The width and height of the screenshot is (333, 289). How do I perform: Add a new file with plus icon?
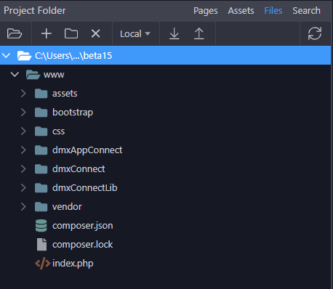click(x=47, y=33)
